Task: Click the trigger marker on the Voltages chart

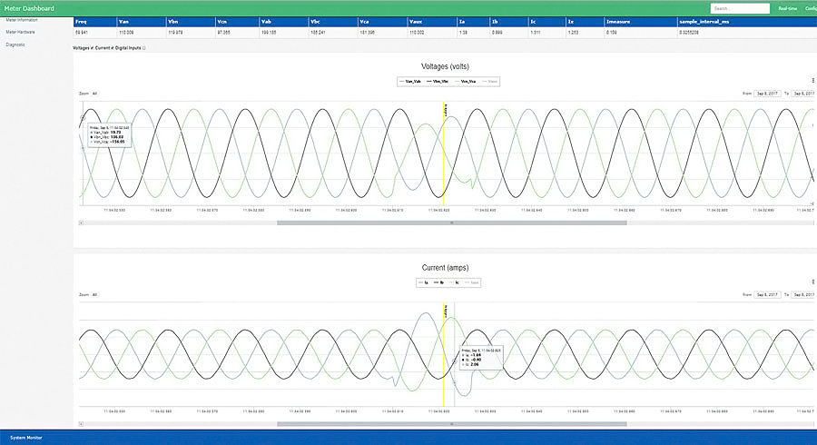Action: (446, 111)
